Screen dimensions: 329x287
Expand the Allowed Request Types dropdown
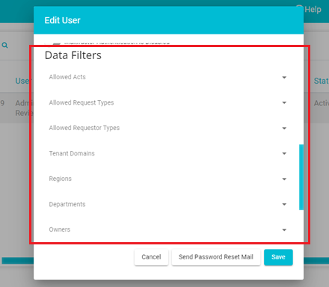pyautogui.click(x=167, y=102)
